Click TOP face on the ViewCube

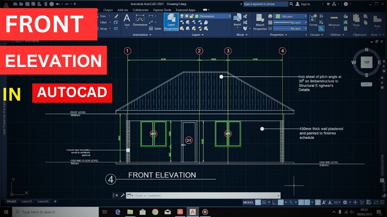(x=366, y=62)
